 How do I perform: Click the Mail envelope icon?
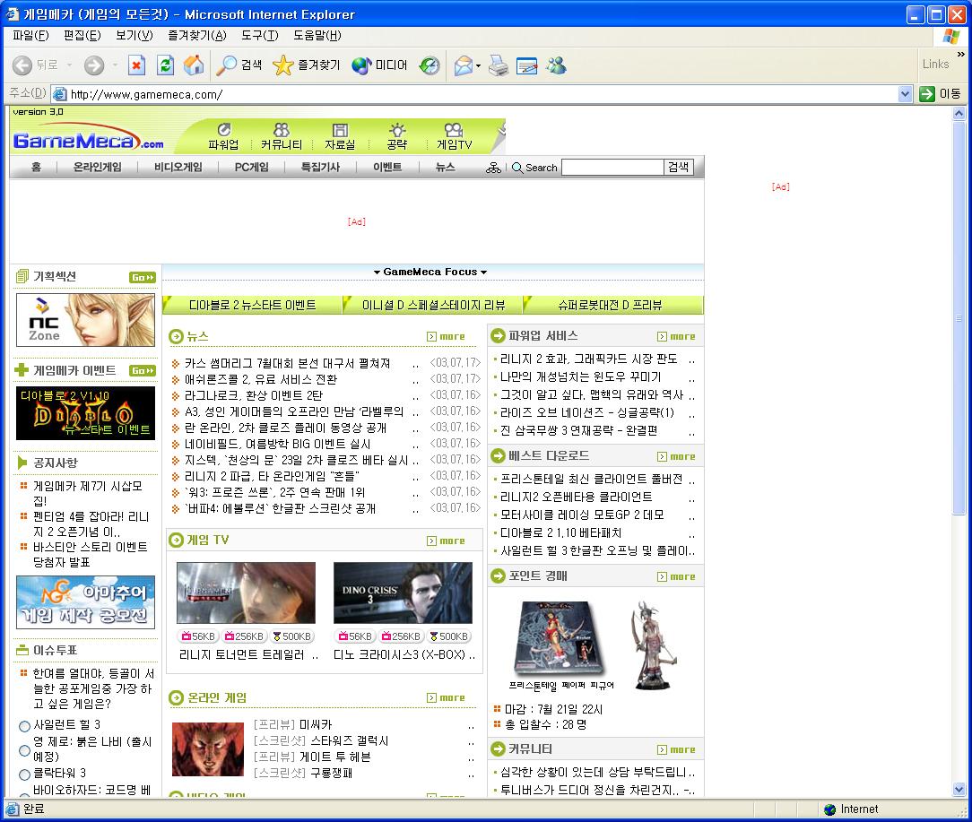(463, 65)
